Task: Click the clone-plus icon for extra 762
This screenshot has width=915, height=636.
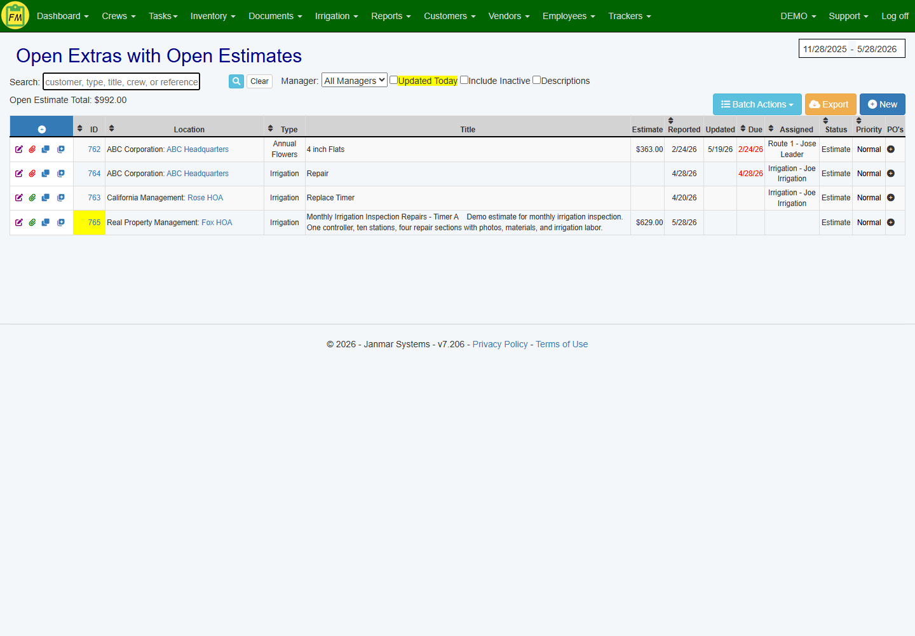Action: click(x=61, y=149)
